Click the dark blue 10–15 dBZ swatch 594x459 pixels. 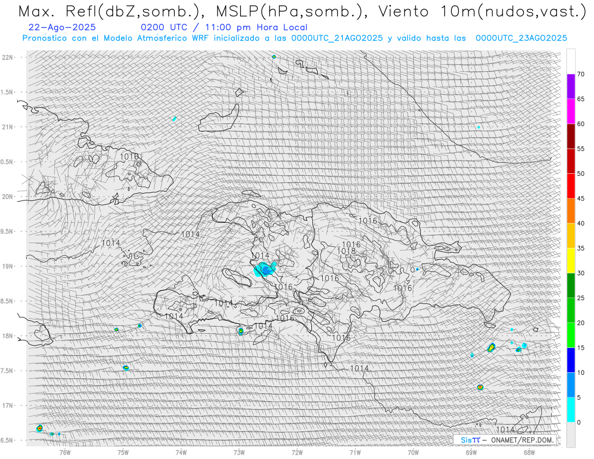(571, 360)
